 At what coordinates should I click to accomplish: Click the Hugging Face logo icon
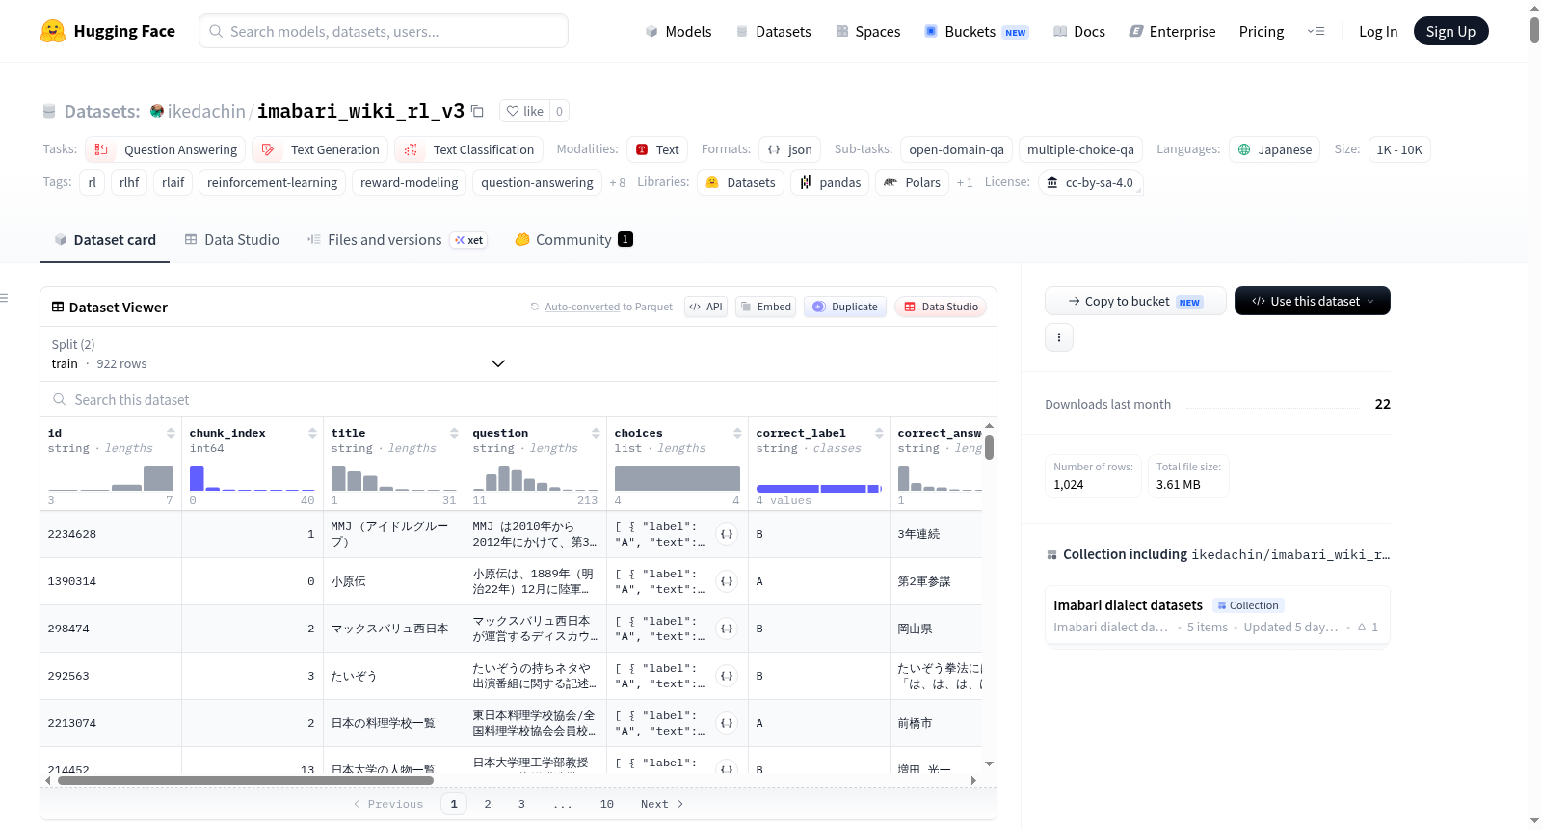tap(52, 31)
